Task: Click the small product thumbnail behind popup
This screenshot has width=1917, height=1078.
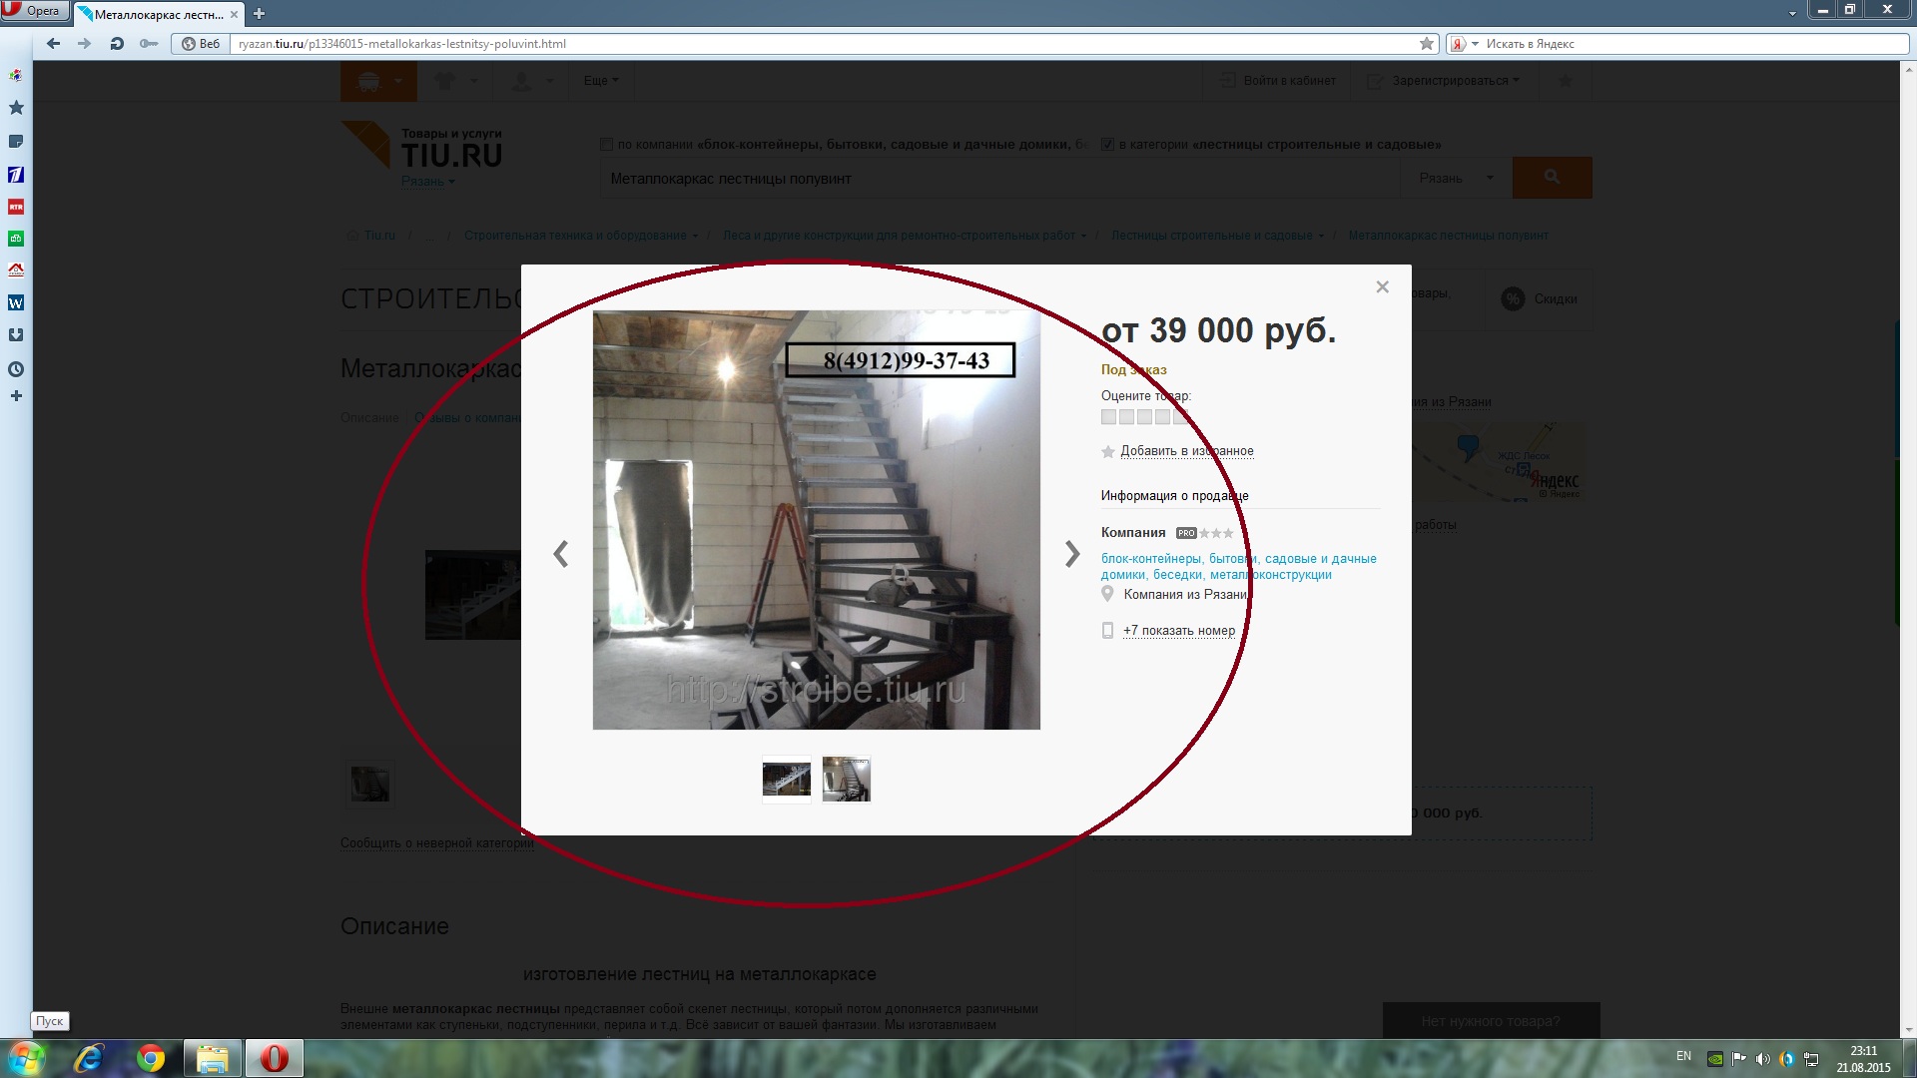Action: click(x=369, y=785)
